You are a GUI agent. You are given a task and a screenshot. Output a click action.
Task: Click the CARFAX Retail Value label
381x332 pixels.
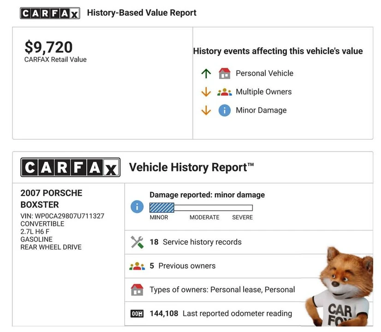coord(55,59)
